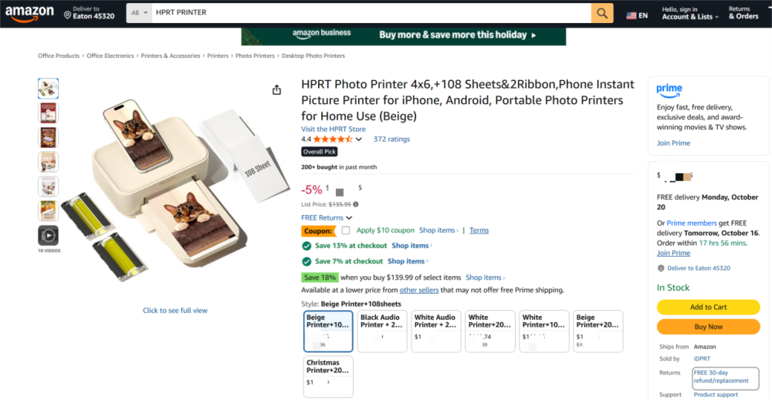772x400 pixels.
Task: Click the US flag language icon
Action: pos(631,15)
